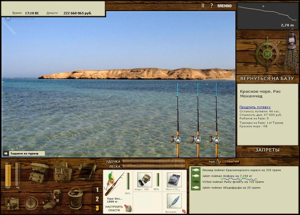
Task: Open the ЗАПРЕТЫ section
Action: pyautogui.click(x=267, y=150)
